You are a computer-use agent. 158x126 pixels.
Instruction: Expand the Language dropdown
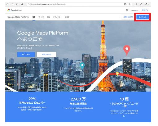tap(135, 10)
